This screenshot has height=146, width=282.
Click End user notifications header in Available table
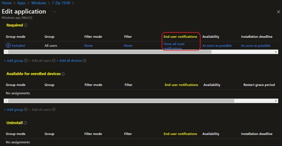click(x=181, y=85)
